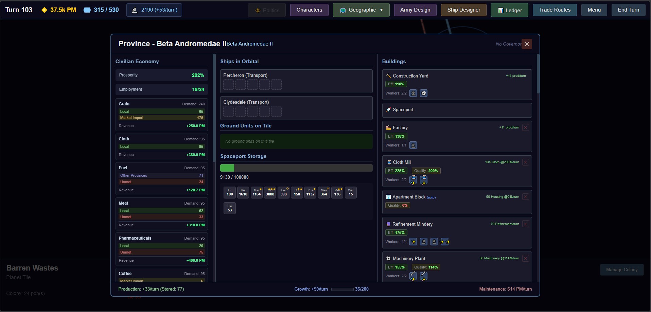Click first empty Clydesdale cargo slot

tap(229, 111)
